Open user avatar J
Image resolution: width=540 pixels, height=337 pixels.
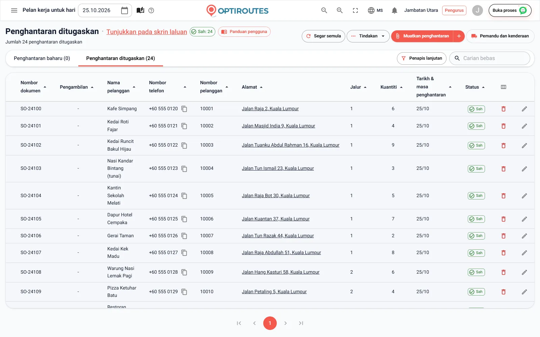tap(477, 10)
